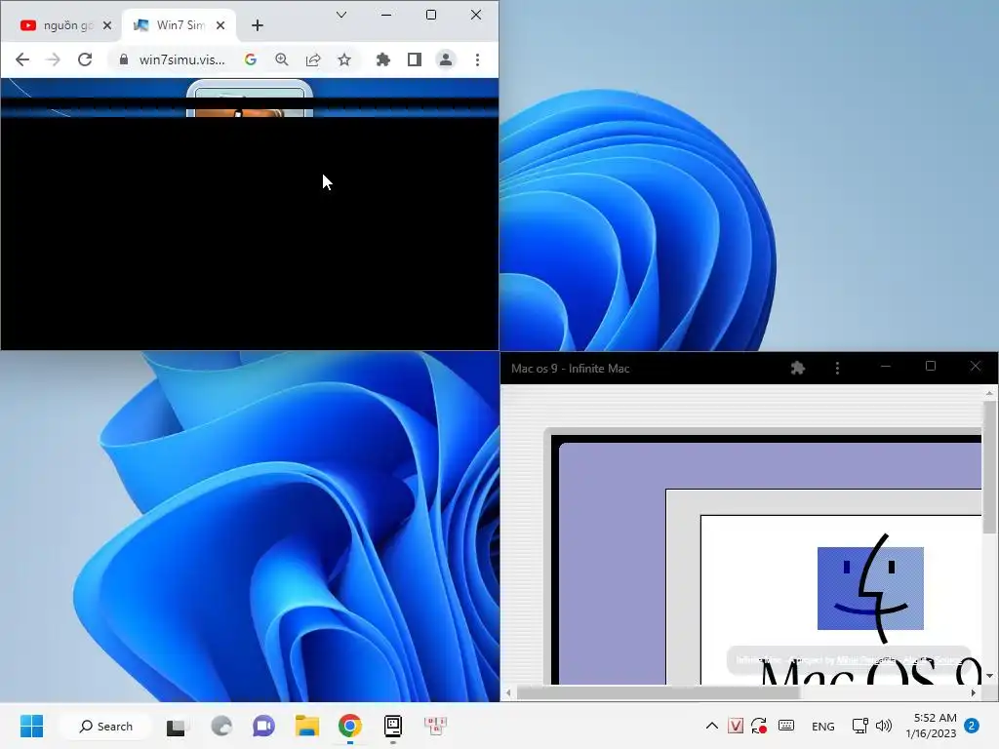This screenshot has height=749, width=999.
Task: Open Chrome extensions puzzle icon
Action: click(x=382, y=59)
